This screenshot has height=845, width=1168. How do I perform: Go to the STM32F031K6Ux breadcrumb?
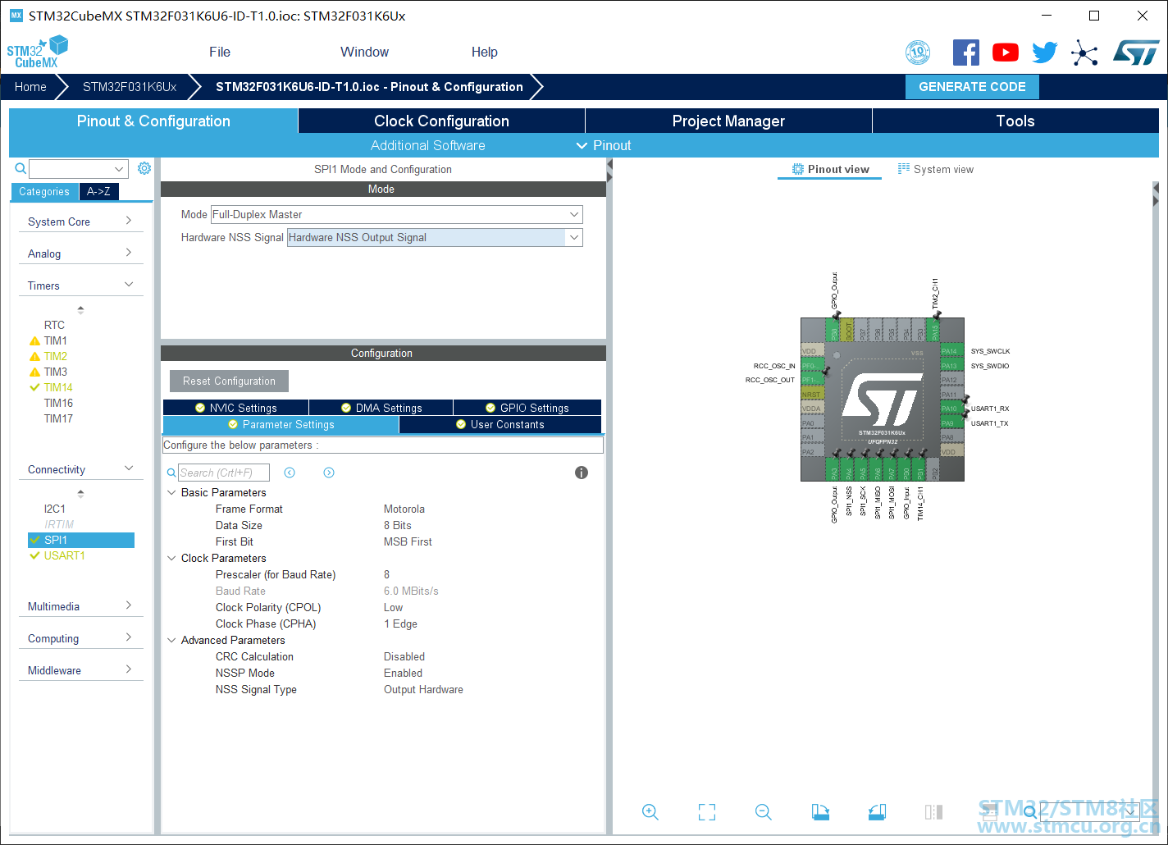pyautogui.click(x=130, y=87)
